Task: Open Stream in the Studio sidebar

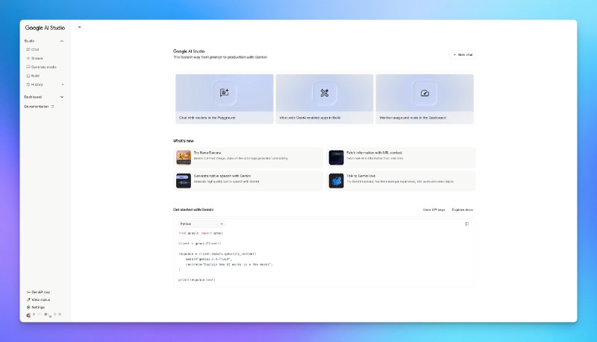Action: pos(34,58)
